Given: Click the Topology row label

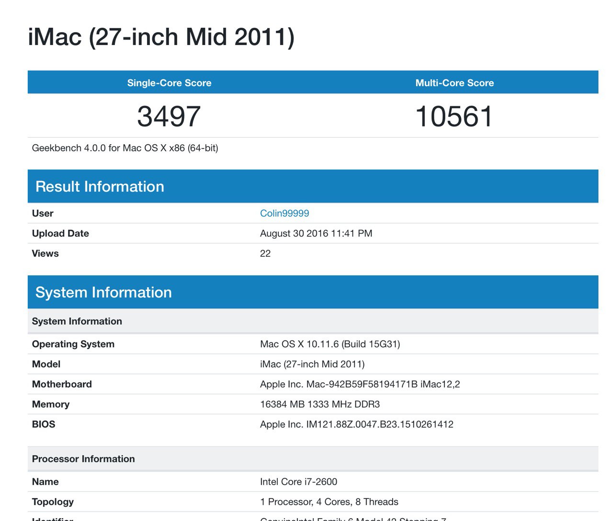Looking at the screenshot, I should tap(53, 502).
